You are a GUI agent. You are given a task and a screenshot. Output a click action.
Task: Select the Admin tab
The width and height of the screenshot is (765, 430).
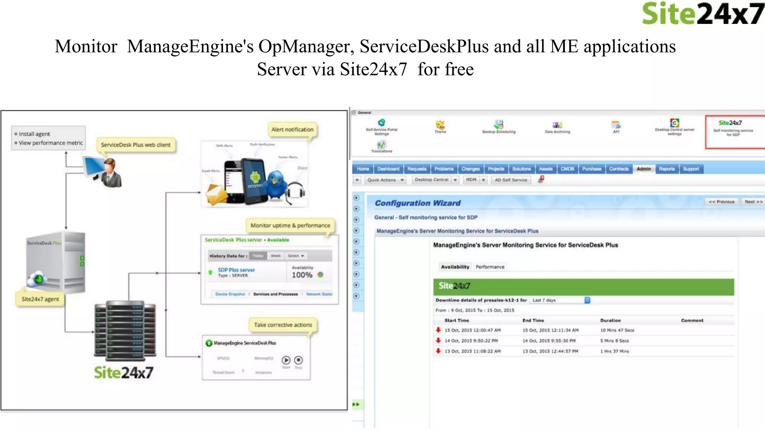coord(644,169)
